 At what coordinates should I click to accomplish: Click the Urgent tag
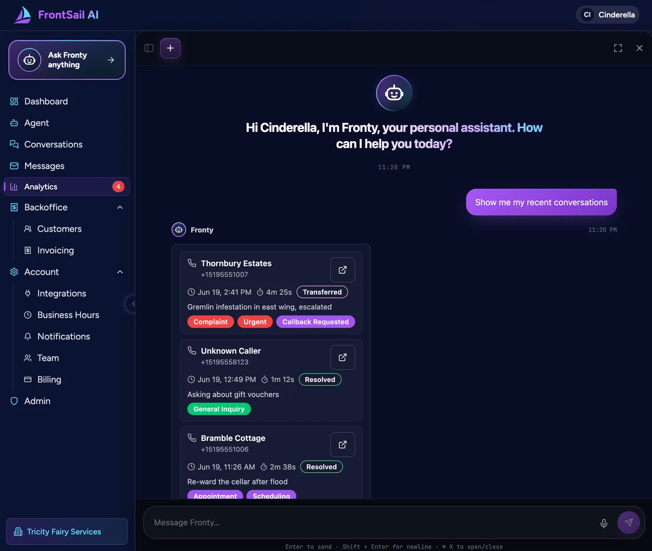pos(255,322)
